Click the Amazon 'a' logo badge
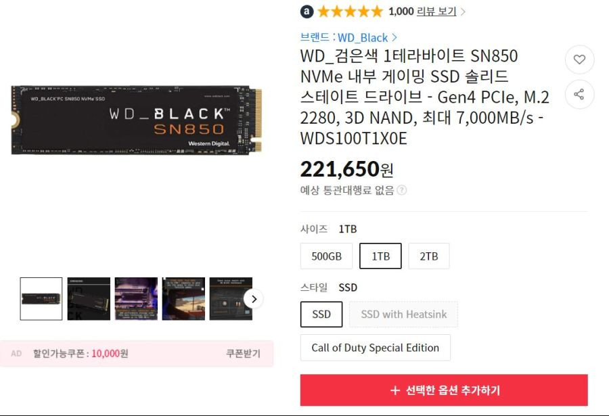The image size is (609, 416). [307, 11]
